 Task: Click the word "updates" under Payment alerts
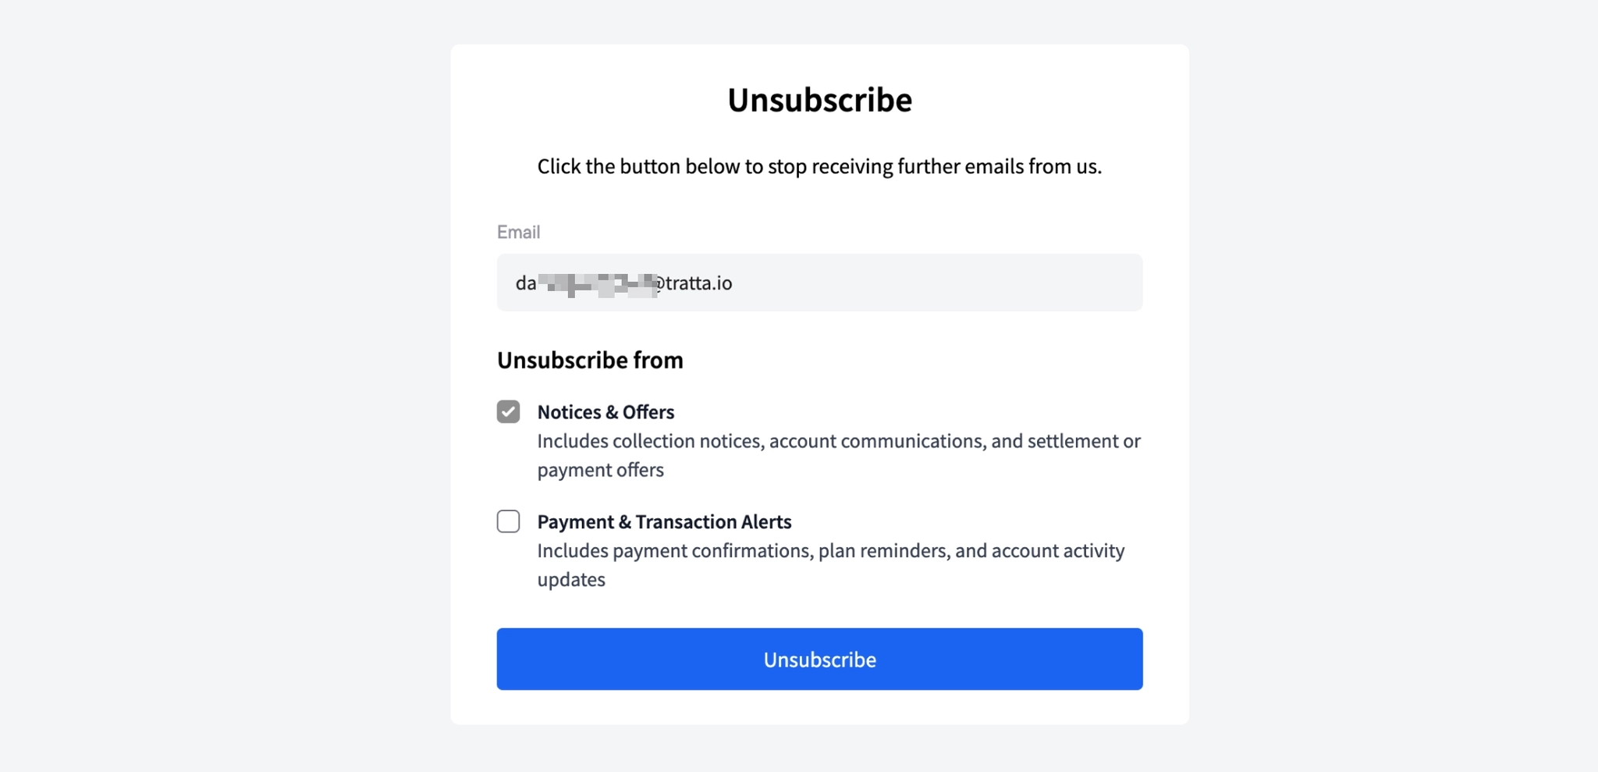(x=571, y=580)
